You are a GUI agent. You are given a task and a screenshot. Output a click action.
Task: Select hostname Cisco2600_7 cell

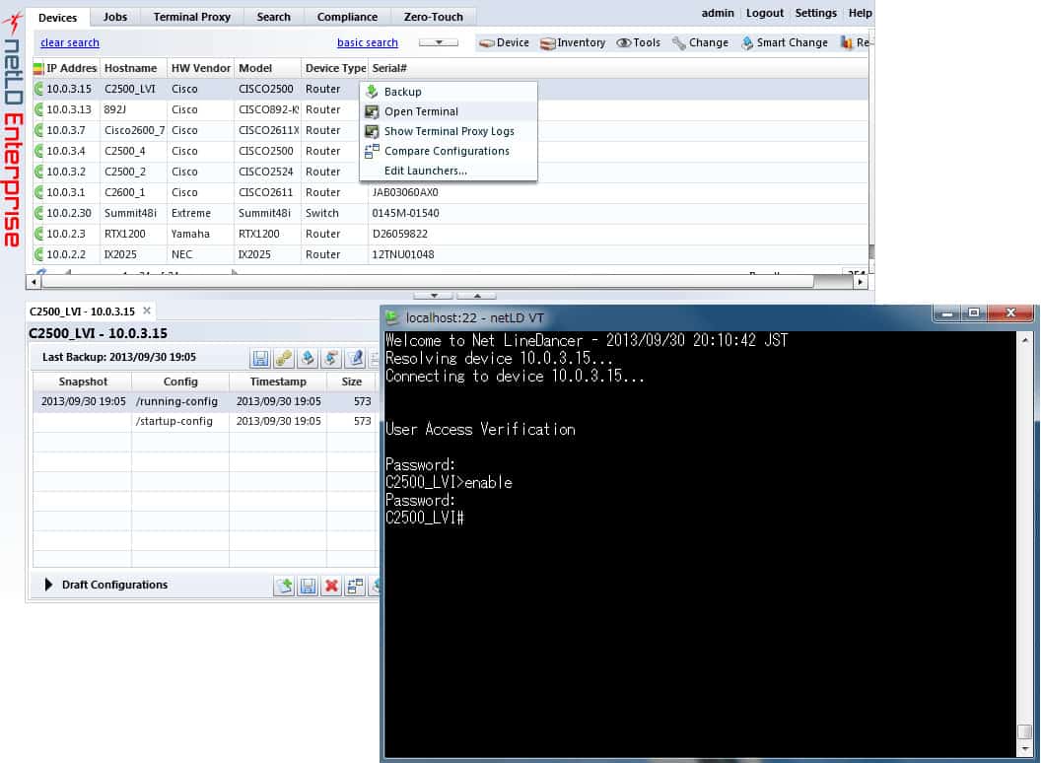coord(134,130)
